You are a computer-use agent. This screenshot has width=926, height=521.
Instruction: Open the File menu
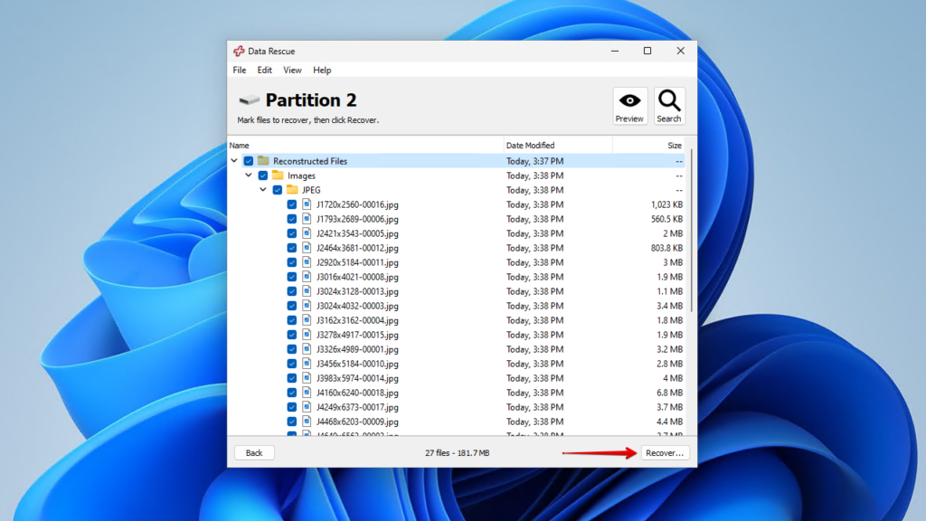coord(239,70)
